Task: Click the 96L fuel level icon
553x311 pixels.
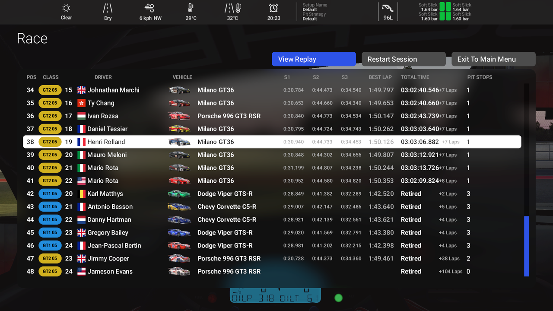Action: 388,8
